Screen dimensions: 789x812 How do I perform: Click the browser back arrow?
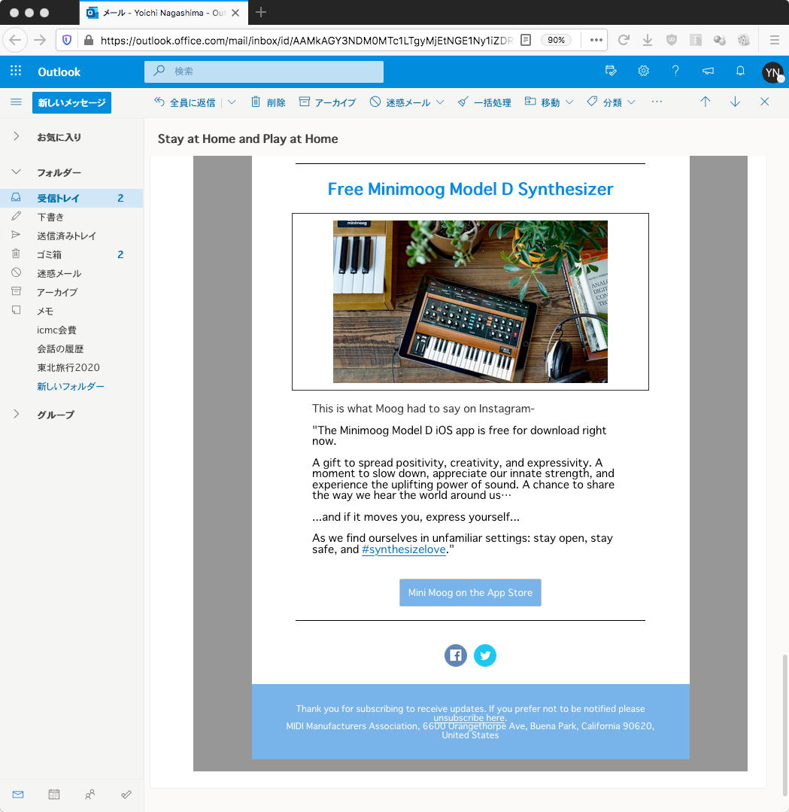click(x=16, y=40)
